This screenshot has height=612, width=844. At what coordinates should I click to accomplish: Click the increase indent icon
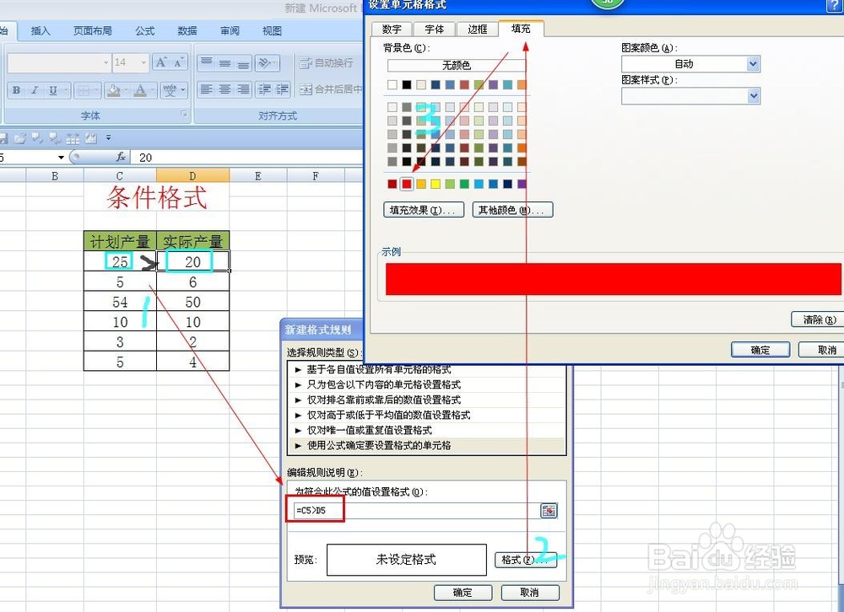(x=283, y=89)
